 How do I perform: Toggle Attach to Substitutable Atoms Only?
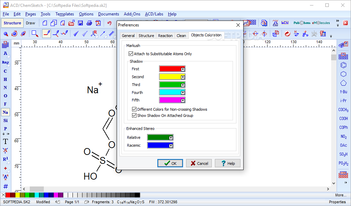(160, 54)
